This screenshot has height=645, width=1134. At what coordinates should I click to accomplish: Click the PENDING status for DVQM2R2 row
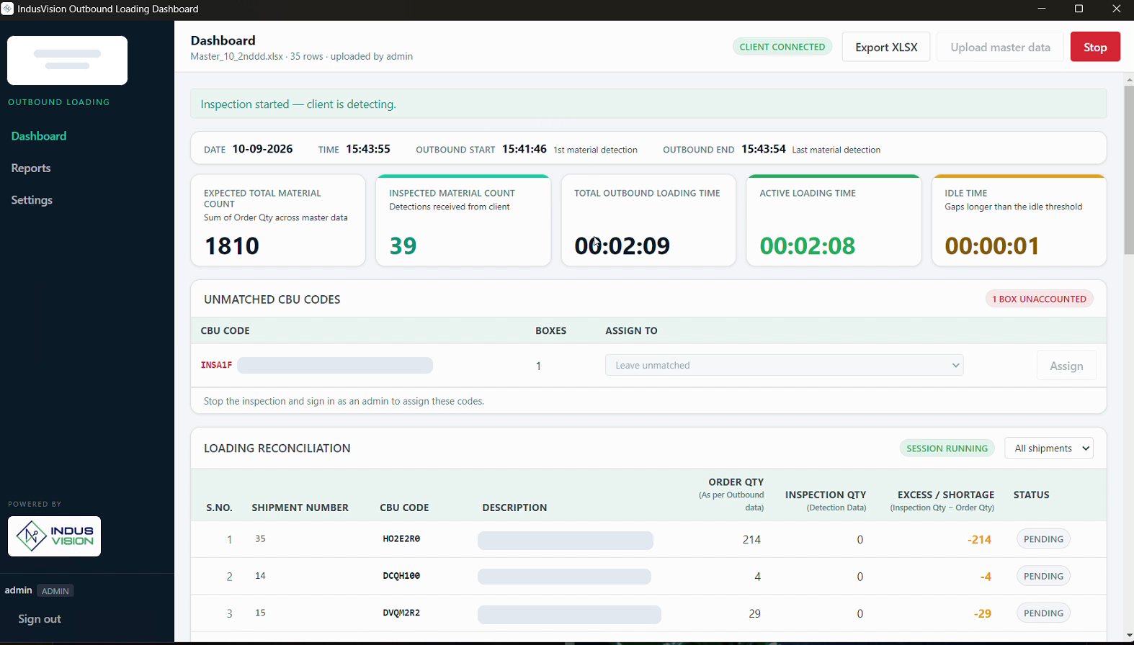point(1043,613)
